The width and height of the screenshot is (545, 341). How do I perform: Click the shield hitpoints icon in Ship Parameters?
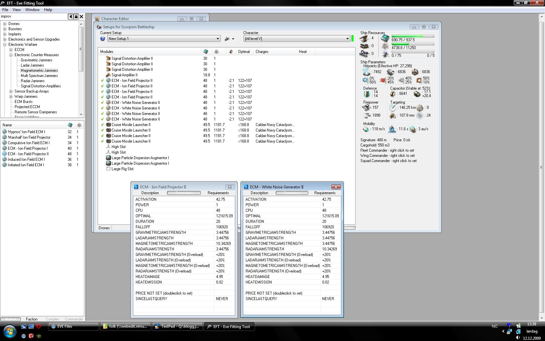[366, 72]
